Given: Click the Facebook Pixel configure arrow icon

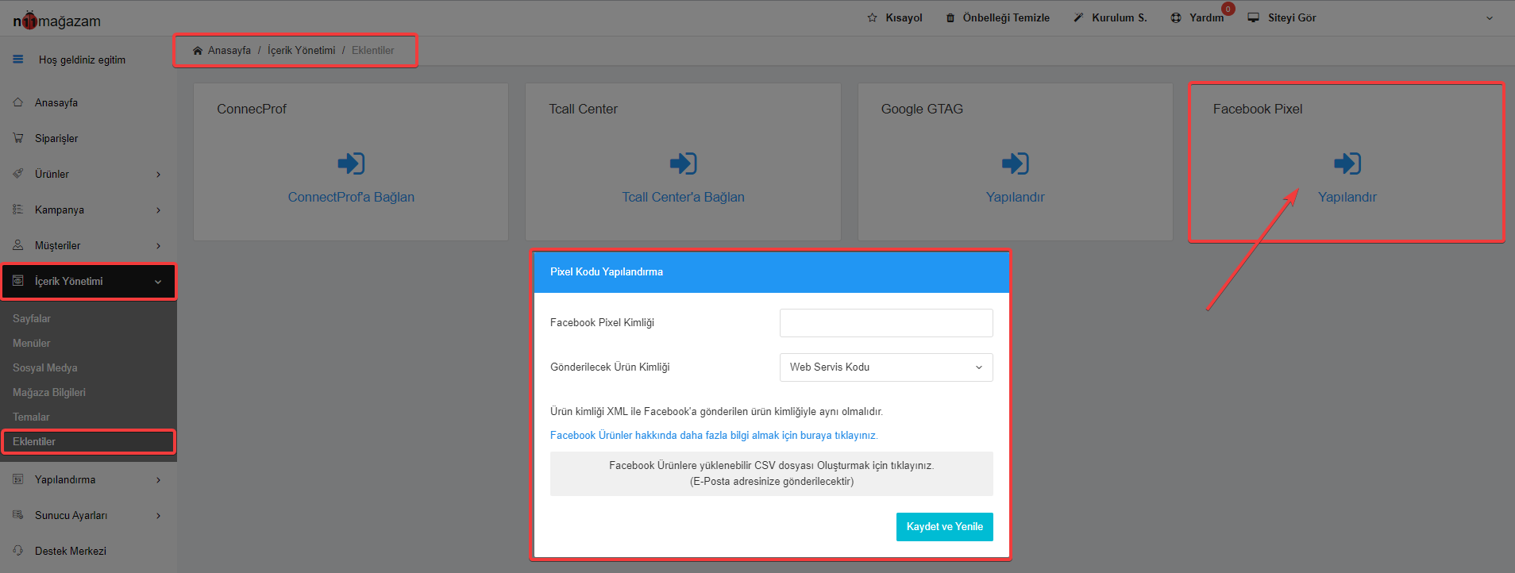Looking at the screenshot, I should pyautogui.click(x=1347, y=163).
